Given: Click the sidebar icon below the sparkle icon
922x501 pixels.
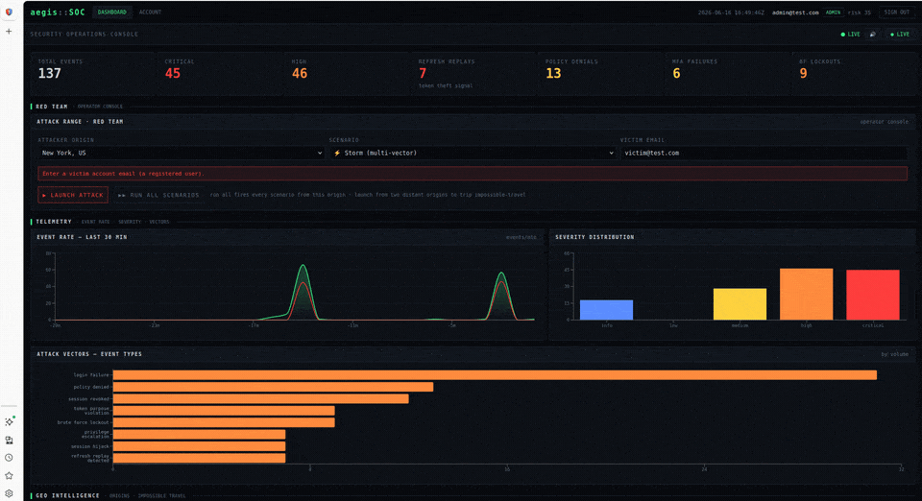Looking at the screenshot, I should coord(9,440).
